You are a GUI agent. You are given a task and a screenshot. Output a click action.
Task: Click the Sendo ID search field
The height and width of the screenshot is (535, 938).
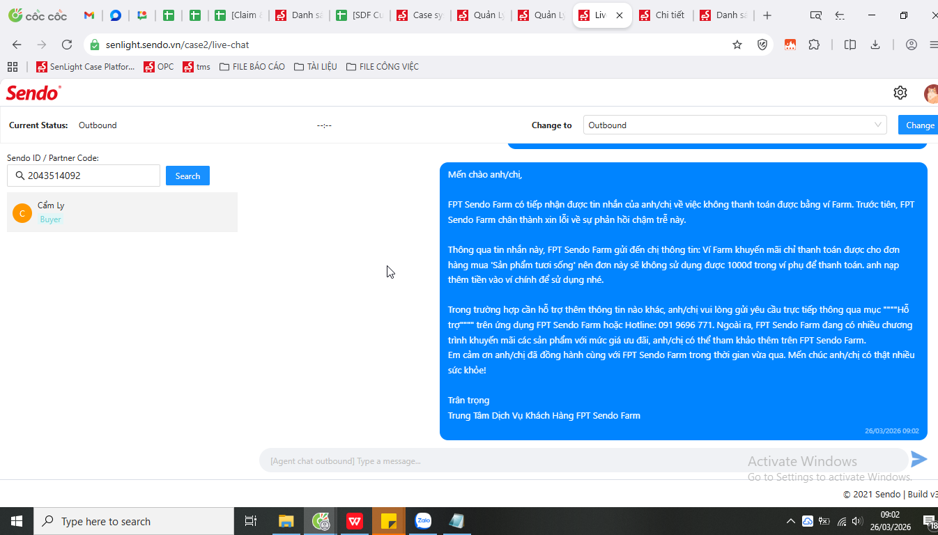tap(84, 176)
